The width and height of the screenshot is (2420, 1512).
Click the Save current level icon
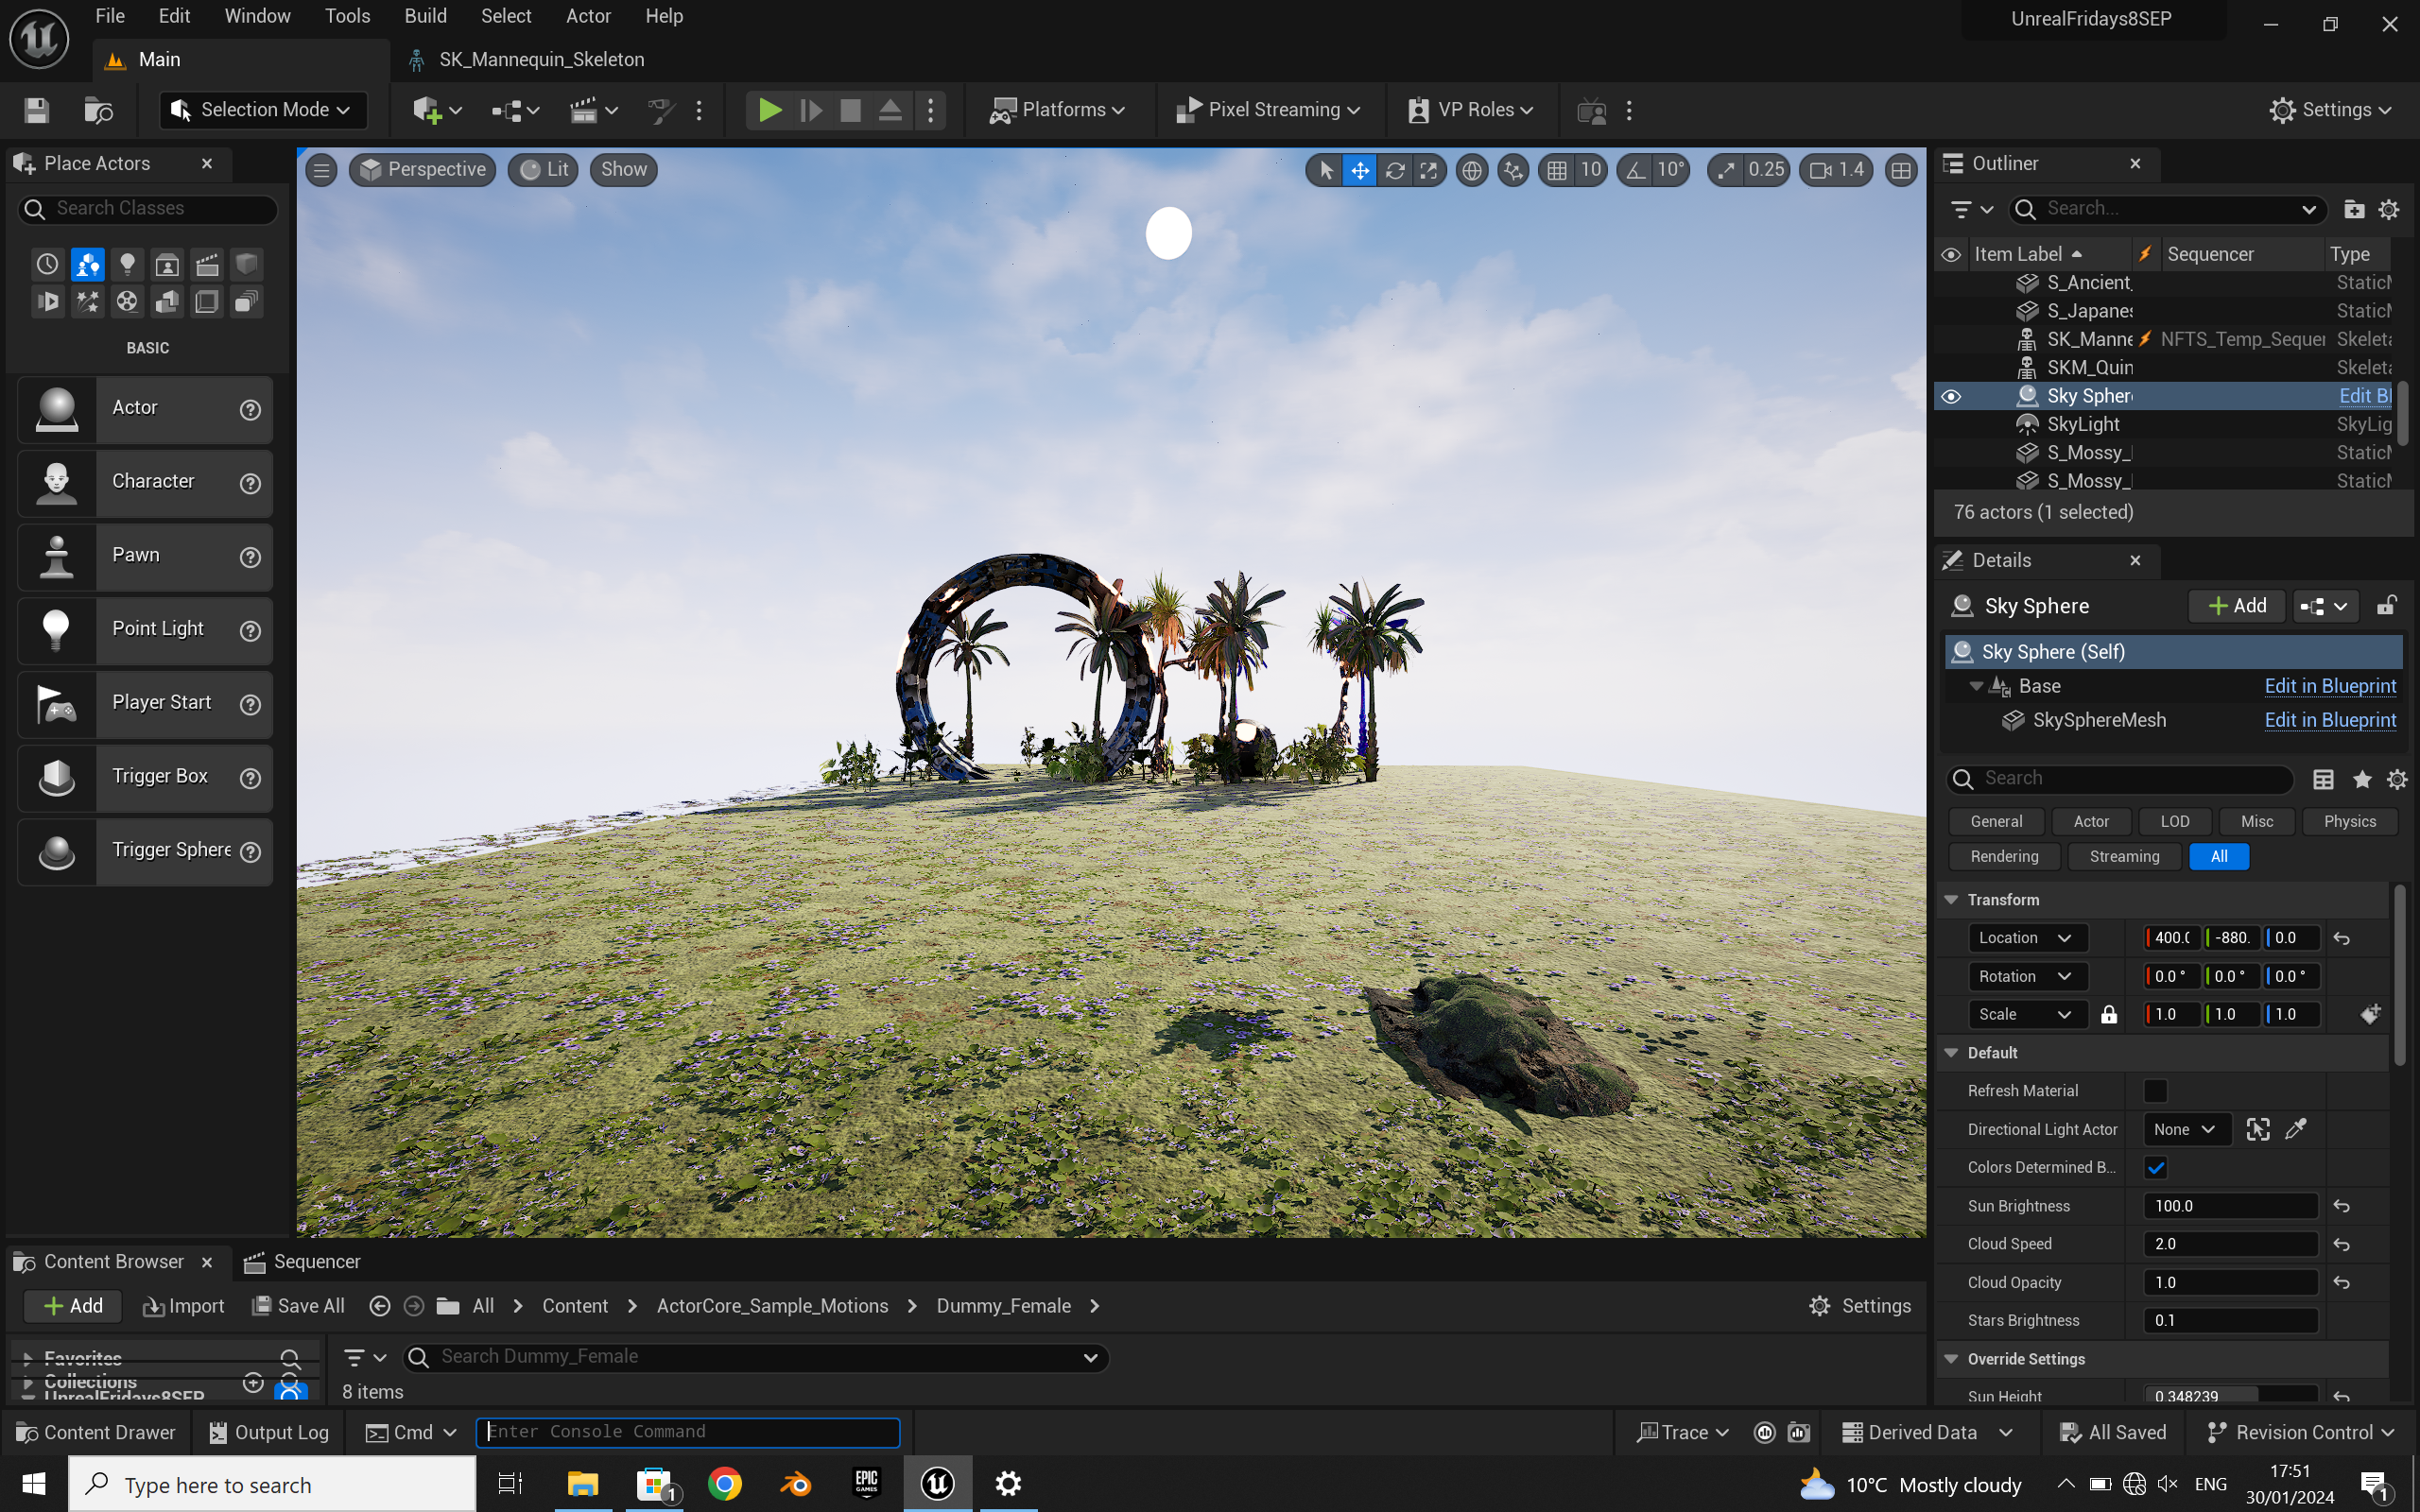coord(37,110)
